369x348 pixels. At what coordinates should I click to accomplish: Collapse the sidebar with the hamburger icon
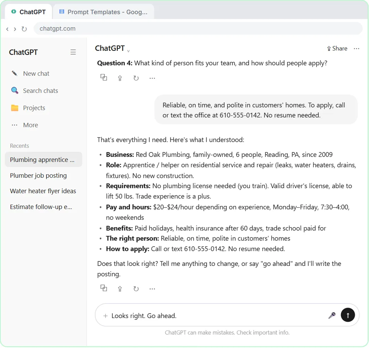[x=73, y=52]
